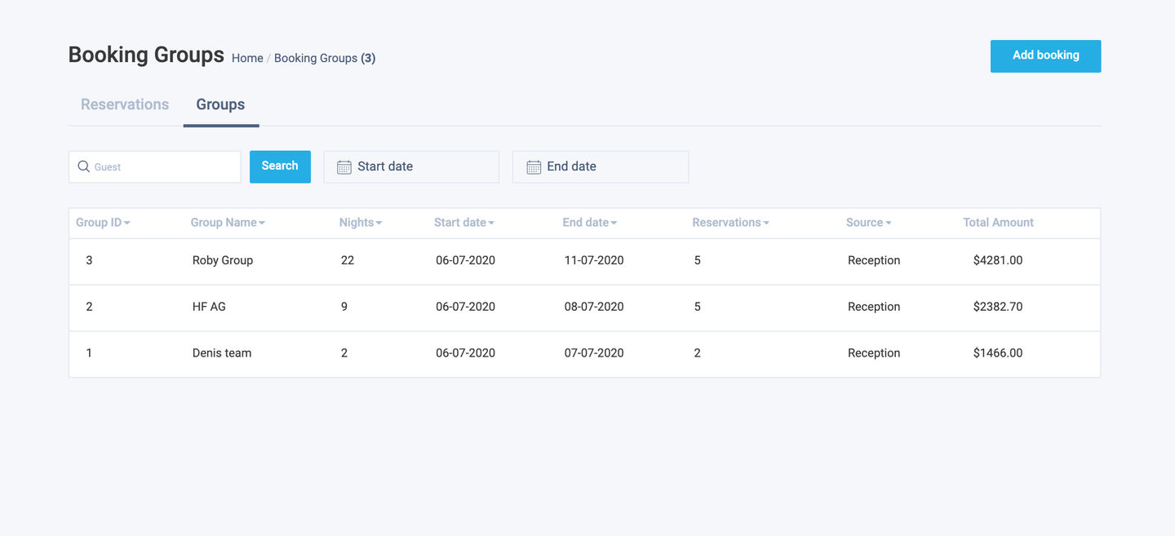Click the End date calendar icon
This screenshot has height=536, width=1175.
(534, 166)
